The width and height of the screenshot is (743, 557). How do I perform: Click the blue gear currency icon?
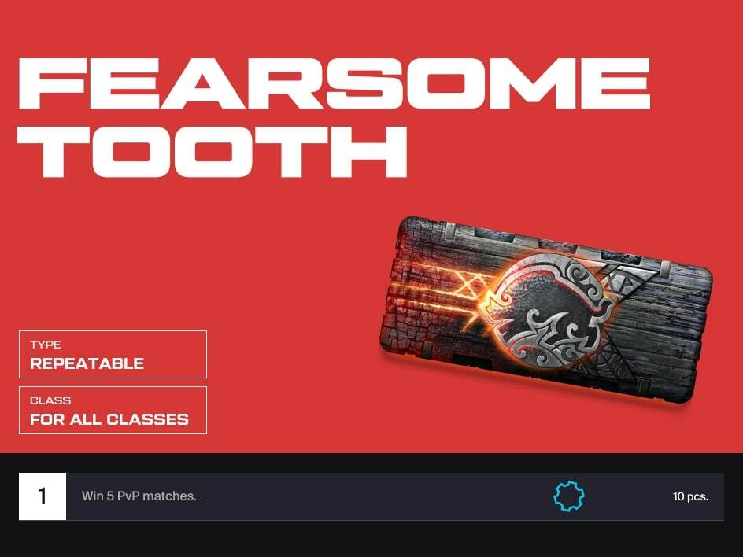(x=568, y=496)
